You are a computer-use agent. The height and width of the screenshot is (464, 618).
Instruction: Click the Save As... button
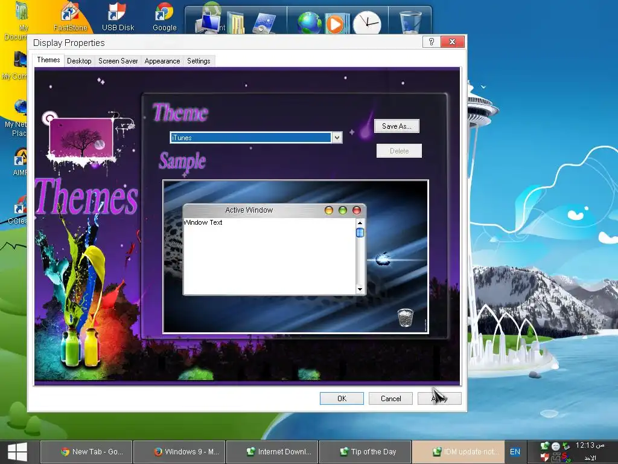[x=397, y=126]
